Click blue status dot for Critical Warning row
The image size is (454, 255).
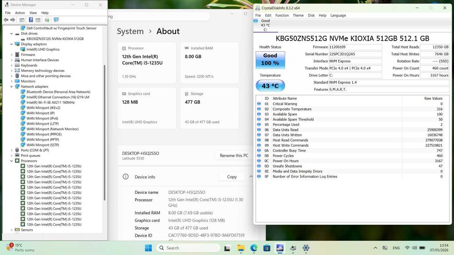tap(259, 104)
